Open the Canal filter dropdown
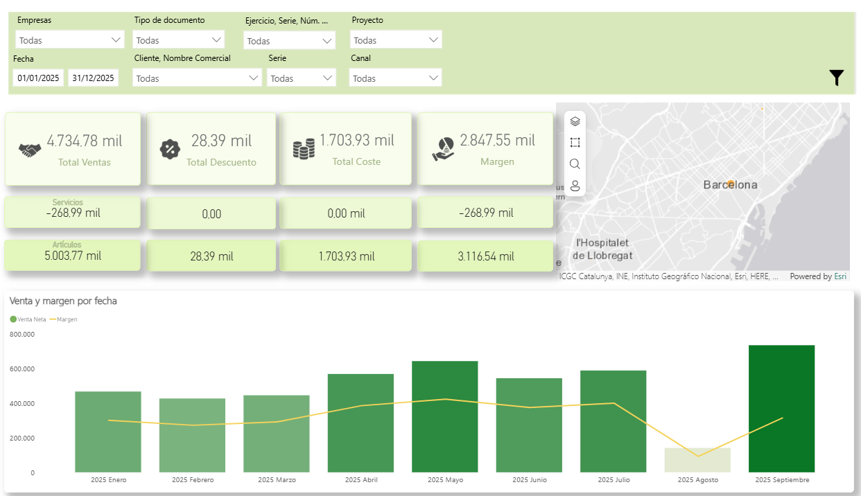Screen dimensions: 861x496 tap(395, 78)
